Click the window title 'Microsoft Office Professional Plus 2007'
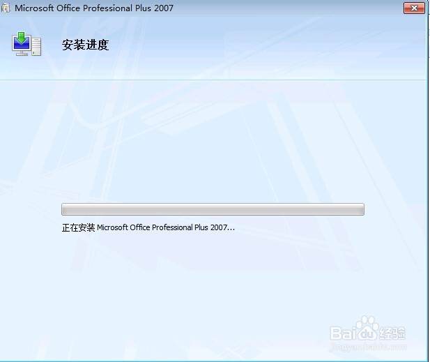Screen dimensions: 430x362 click(x=94, y=8)
